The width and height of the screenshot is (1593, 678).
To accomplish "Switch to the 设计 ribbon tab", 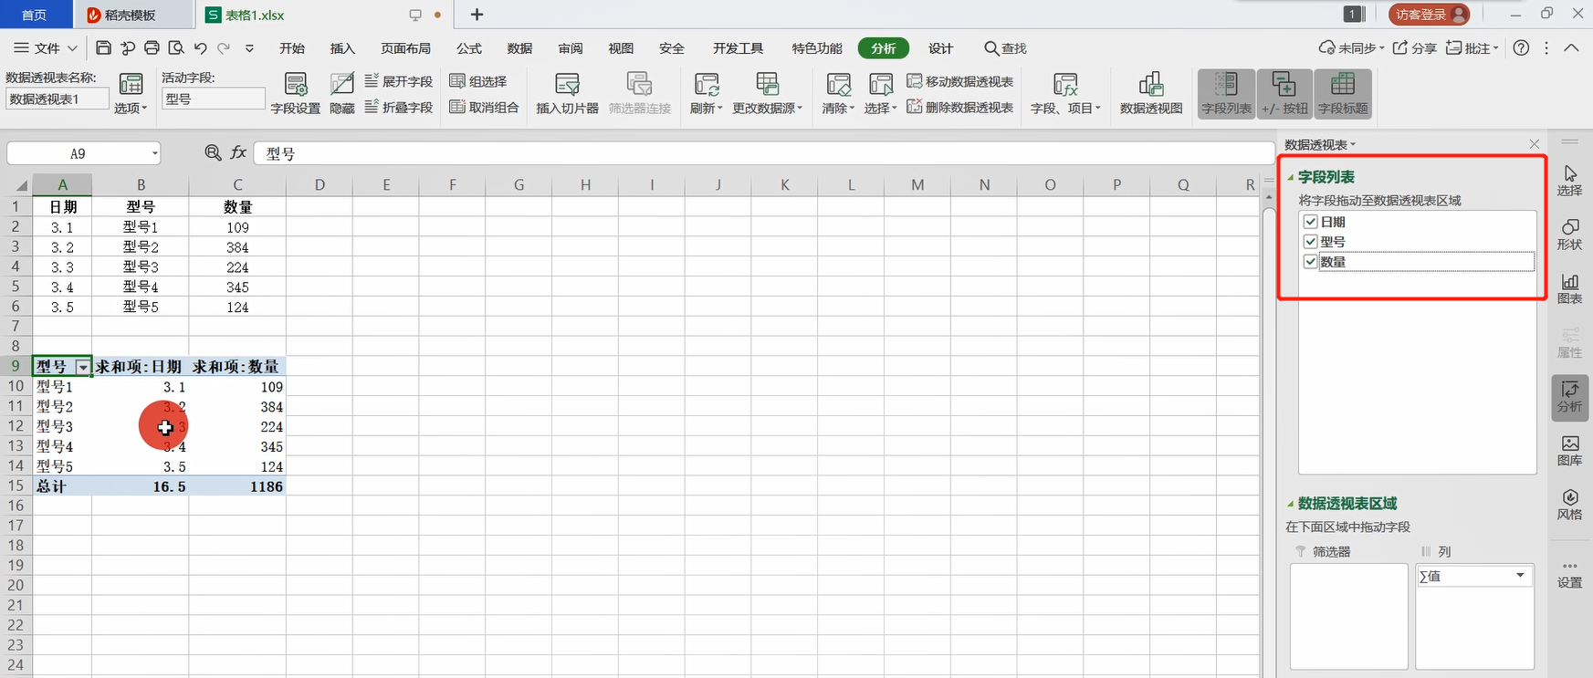I will coord(940,48).
